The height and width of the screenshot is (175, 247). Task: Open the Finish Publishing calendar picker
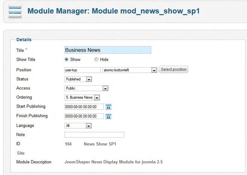109,116
